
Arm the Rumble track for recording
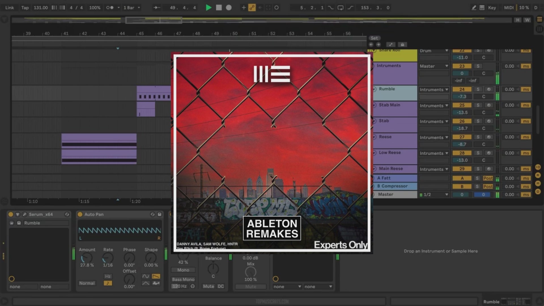[489, 89]
